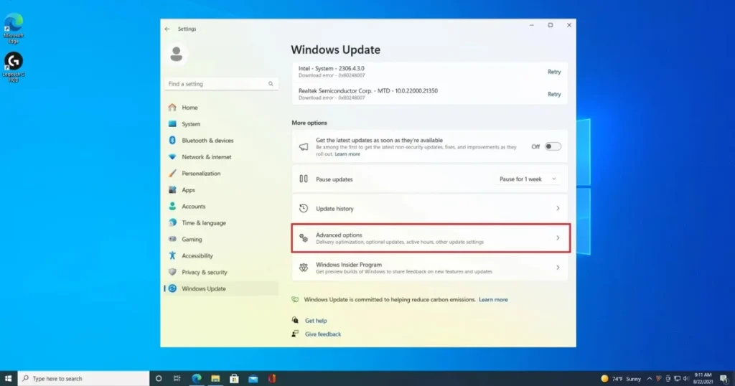Image resolution: width=735 pixels, height=386 pixels.
Task: Click the Get help link
Action: 316,321
